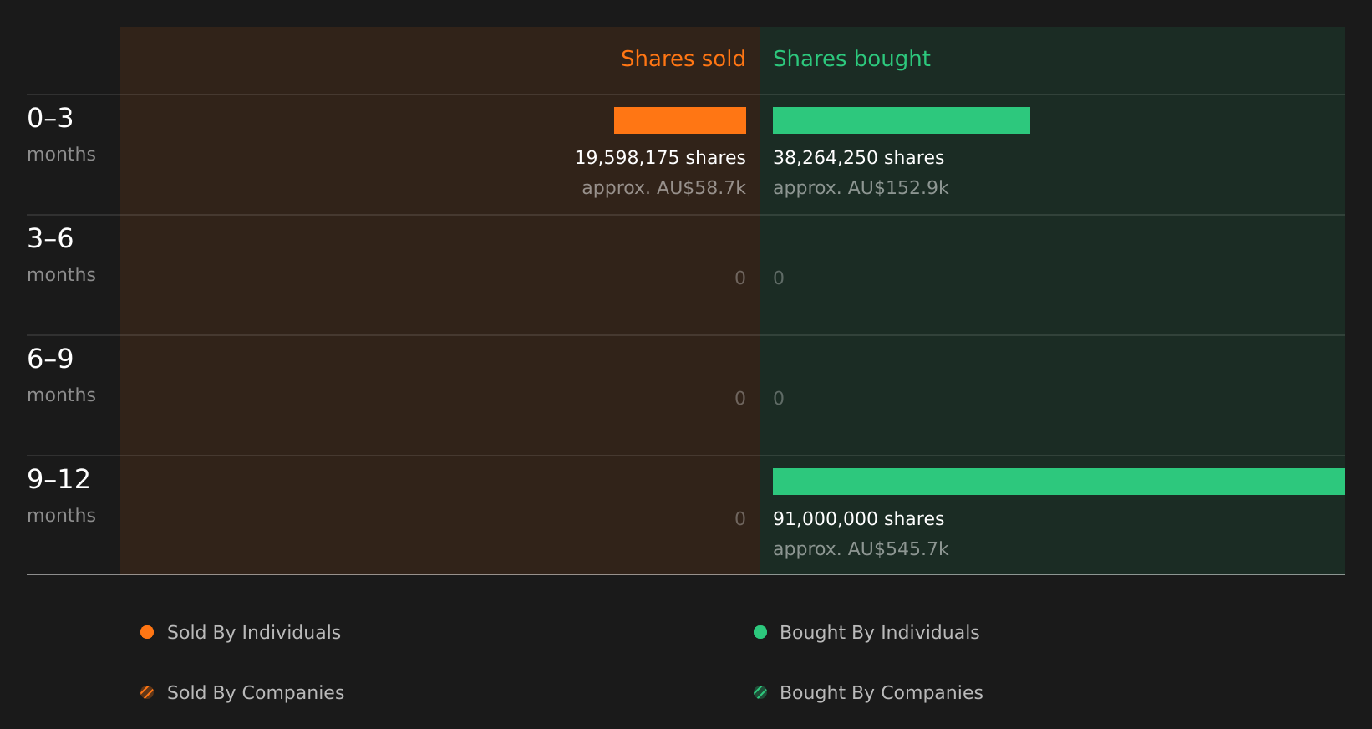Click the green 0–3 months shares bought bar
Image resolution: width=1372 pixels, height=729 pixels.
click(x=902, y=120)
